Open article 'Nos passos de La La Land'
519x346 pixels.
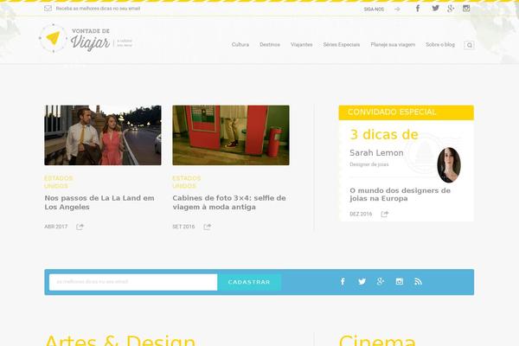[x=99, y=202]
